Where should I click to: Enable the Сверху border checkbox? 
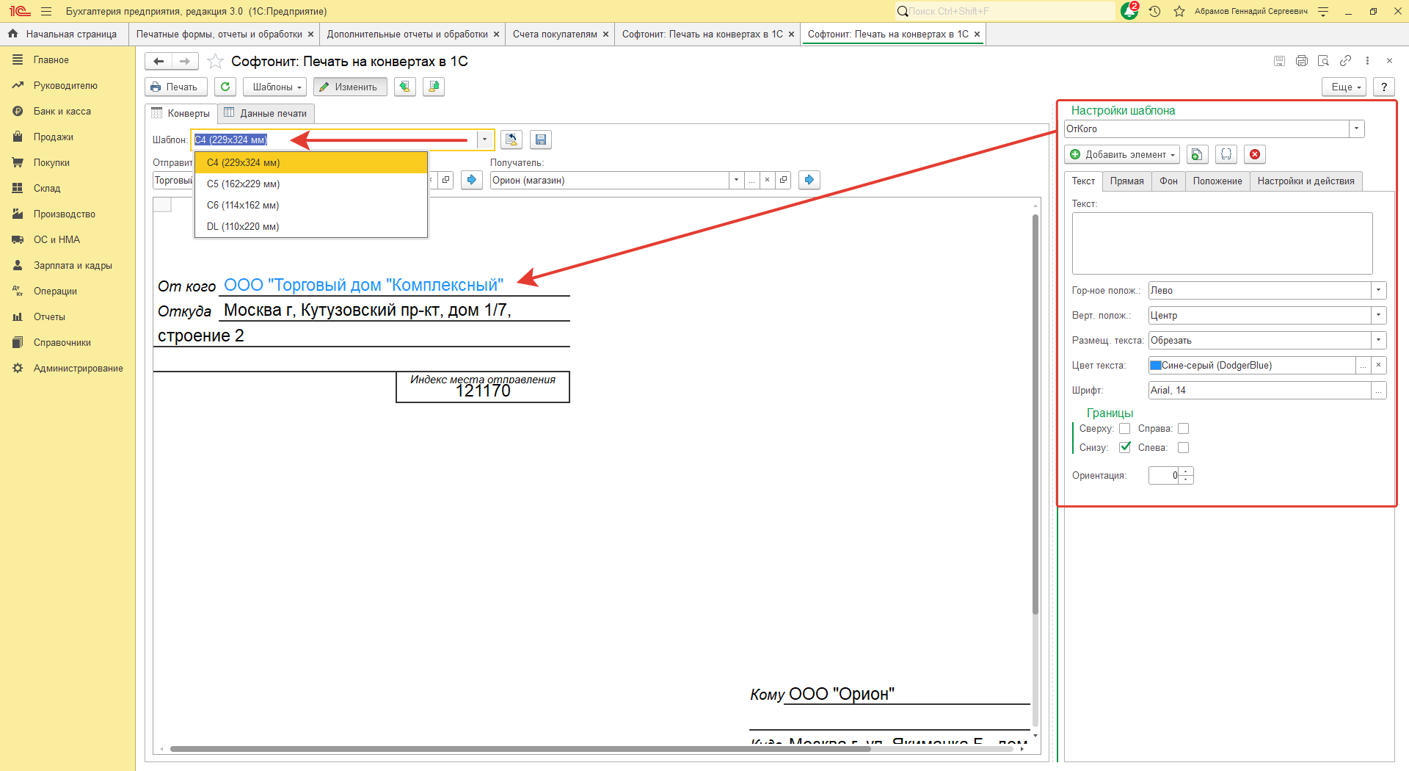(x=1124, y=429)
